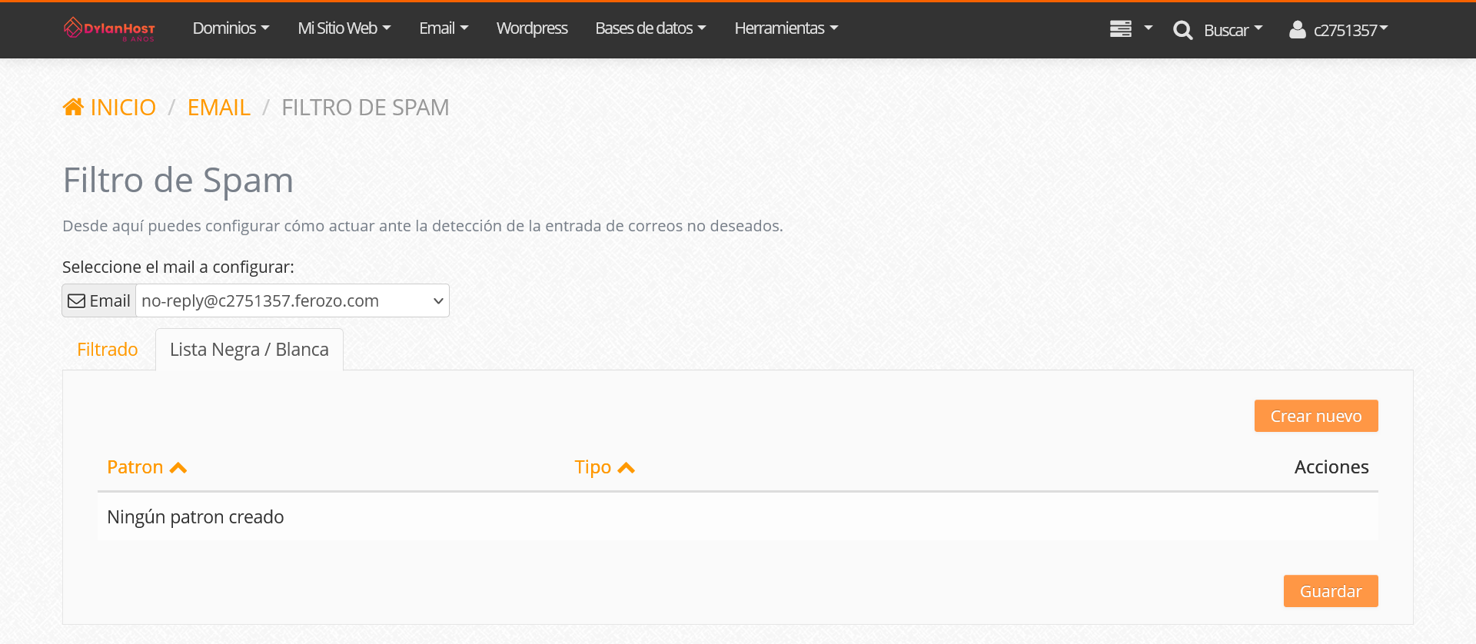Click the Guardar button
Screen dimensions: 1476x644
(1331, 591)
